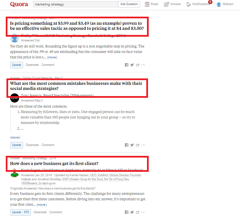The image size is (240, 219).
Task: Open three-dots menu on social media answer
Action: coord(143,145)
